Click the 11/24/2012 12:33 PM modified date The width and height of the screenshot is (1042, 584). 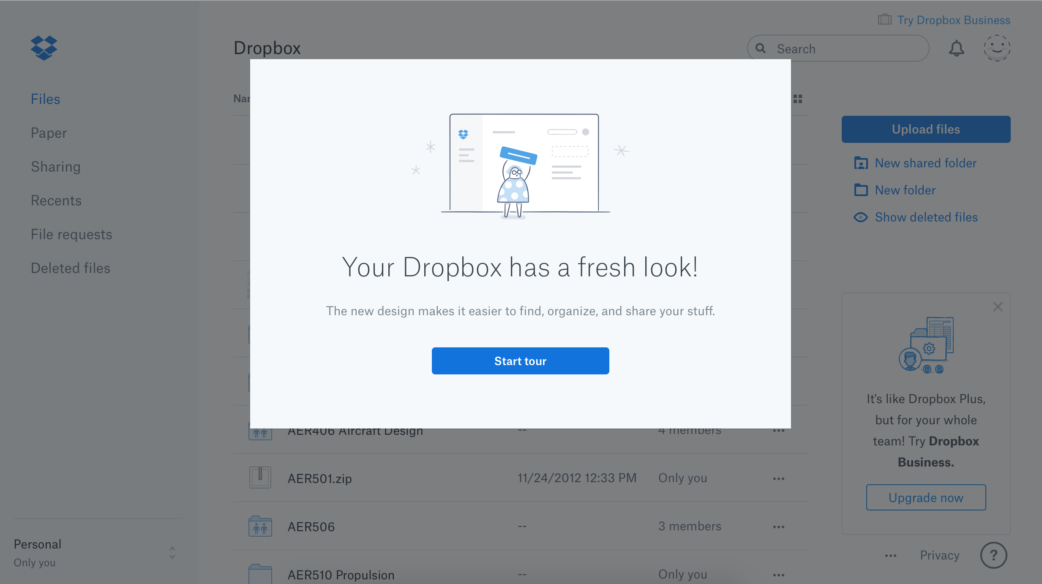pos(577,478)
